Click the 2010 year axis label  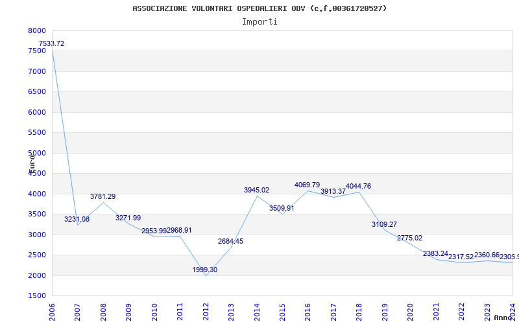154,312
